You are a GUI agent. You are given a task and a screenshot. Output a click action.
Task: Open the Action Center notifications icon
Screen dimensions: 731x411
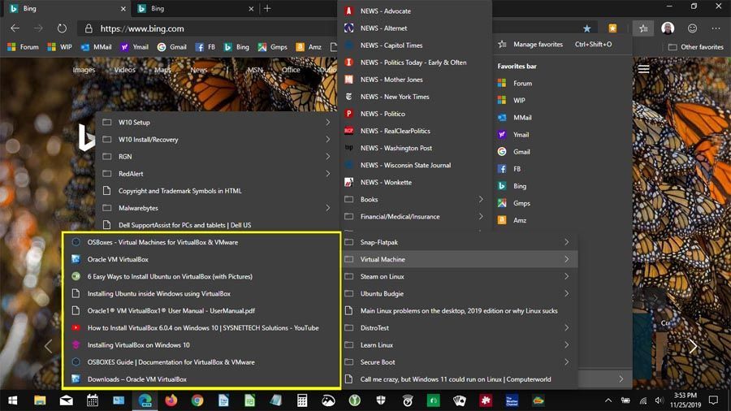pos(713,400)
